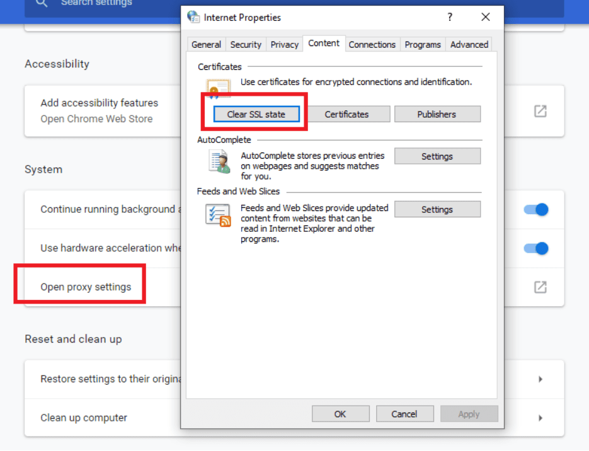This screenshot has width=589, height=451.
Task: Switch to the General tab
Action: 206,45
